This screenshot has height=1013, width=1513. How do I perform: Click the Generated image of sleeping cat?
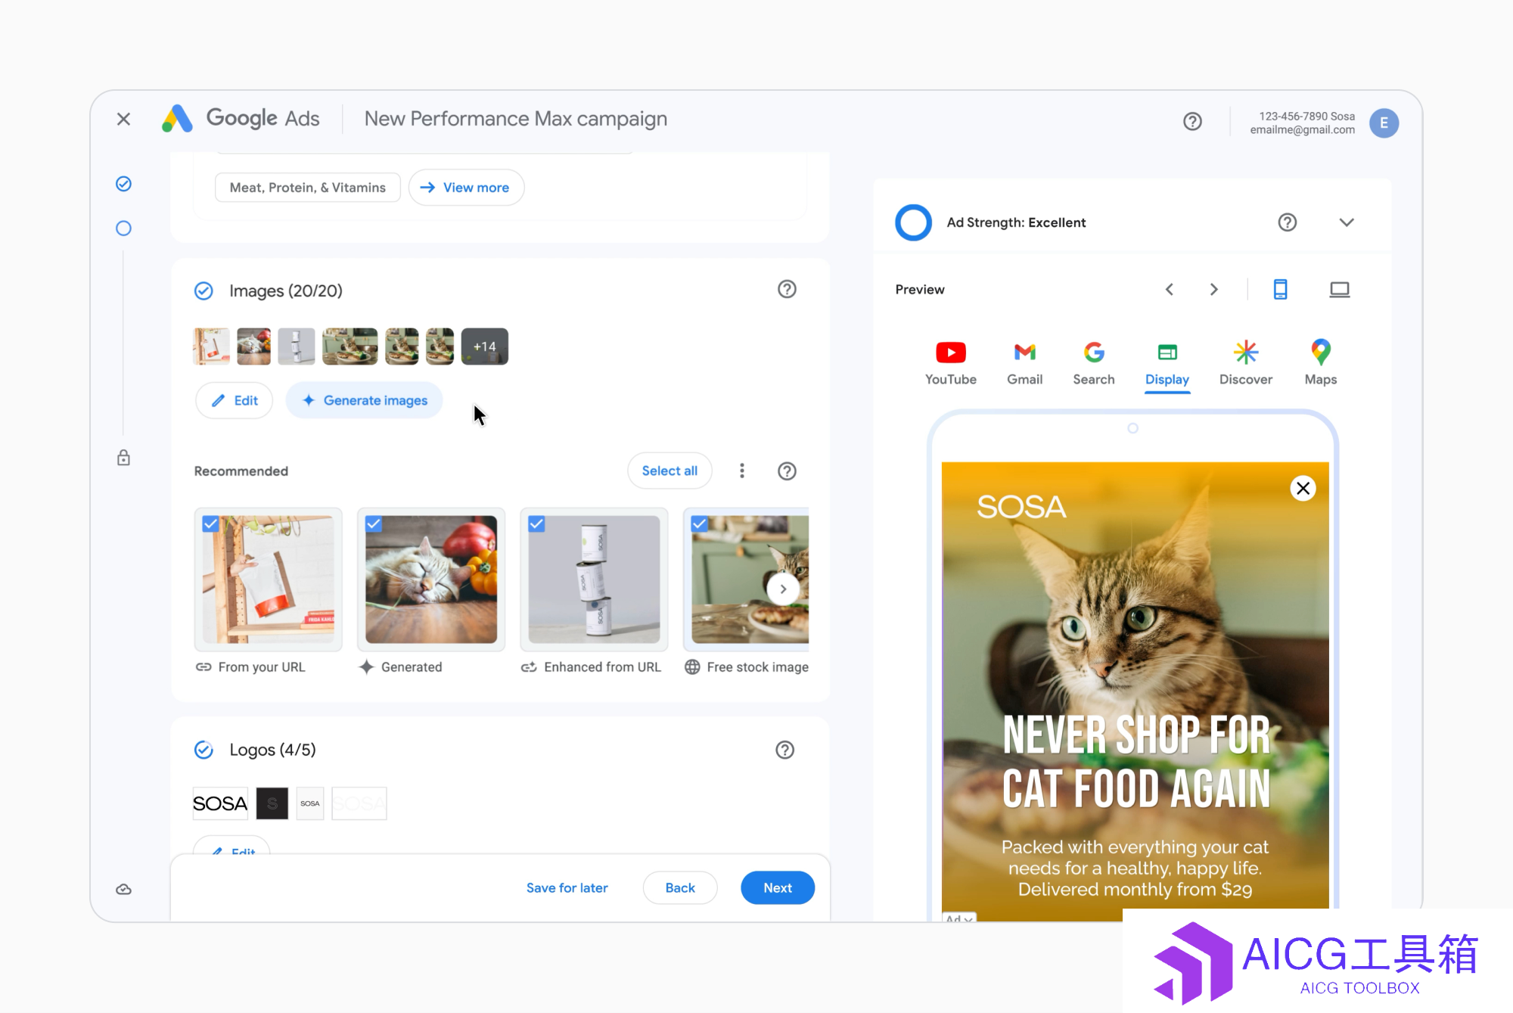point(431,580)
